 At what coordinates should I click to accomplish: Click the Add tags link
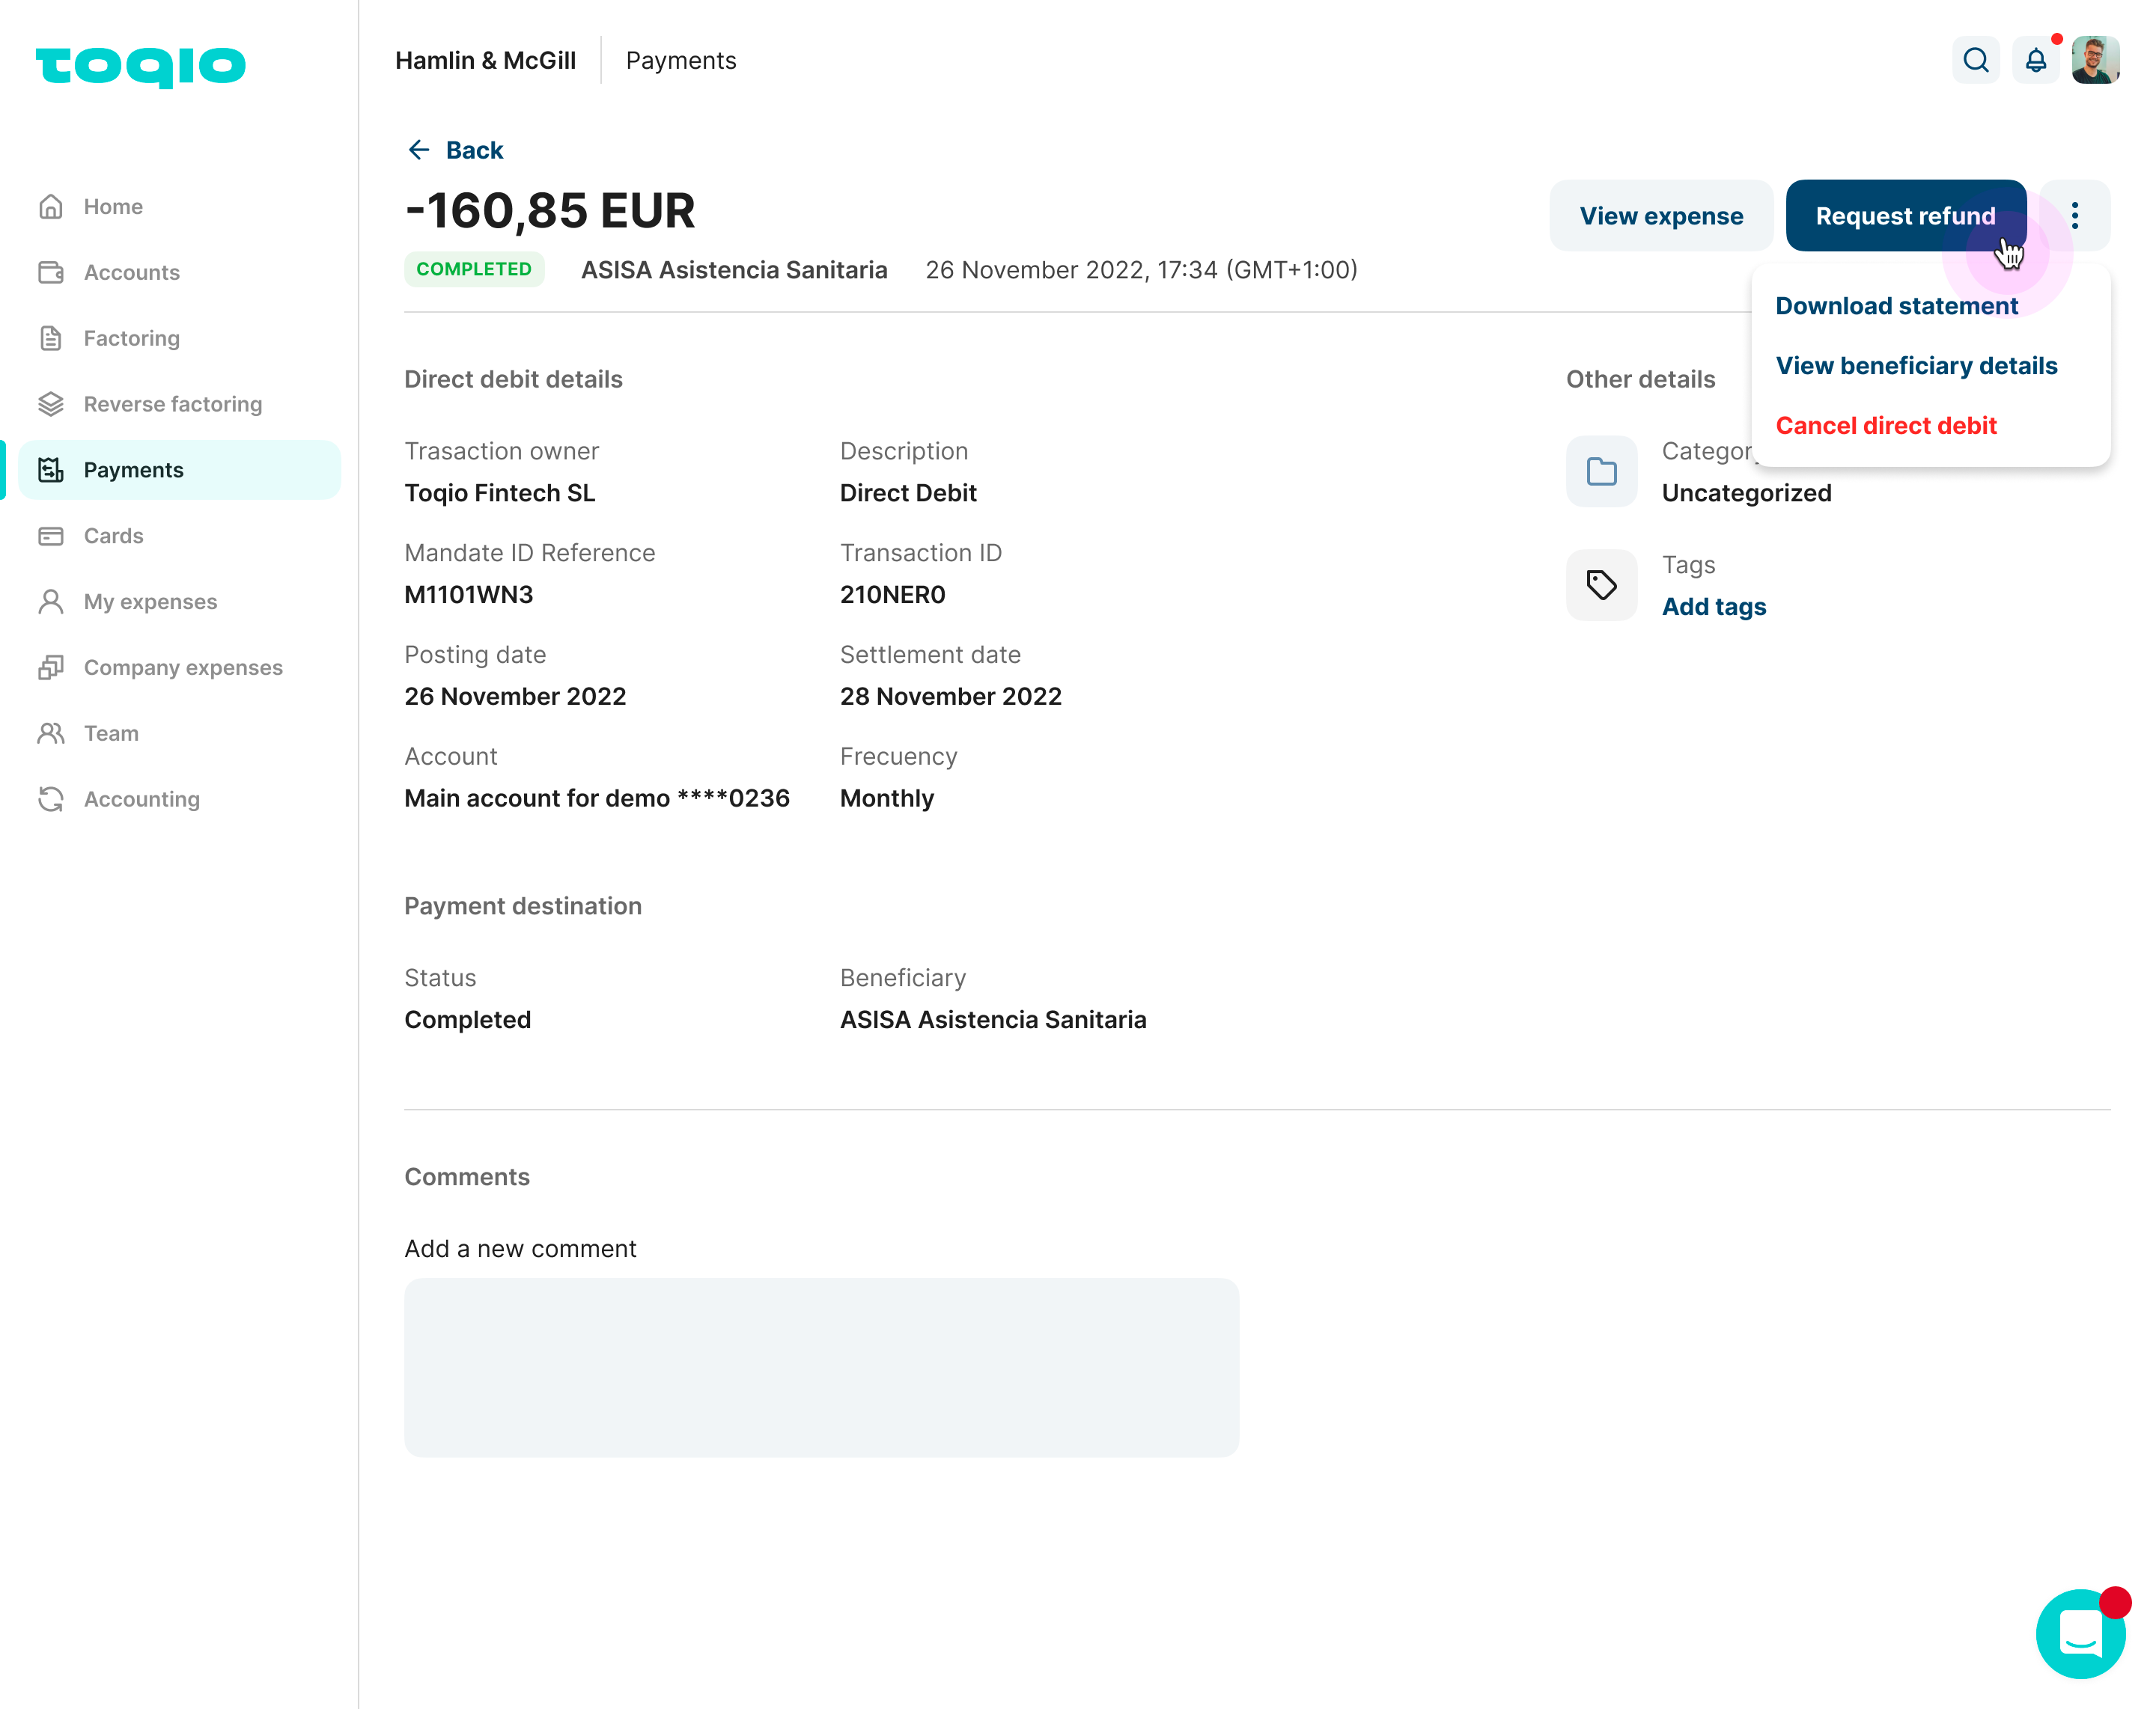coord(1714,607)
